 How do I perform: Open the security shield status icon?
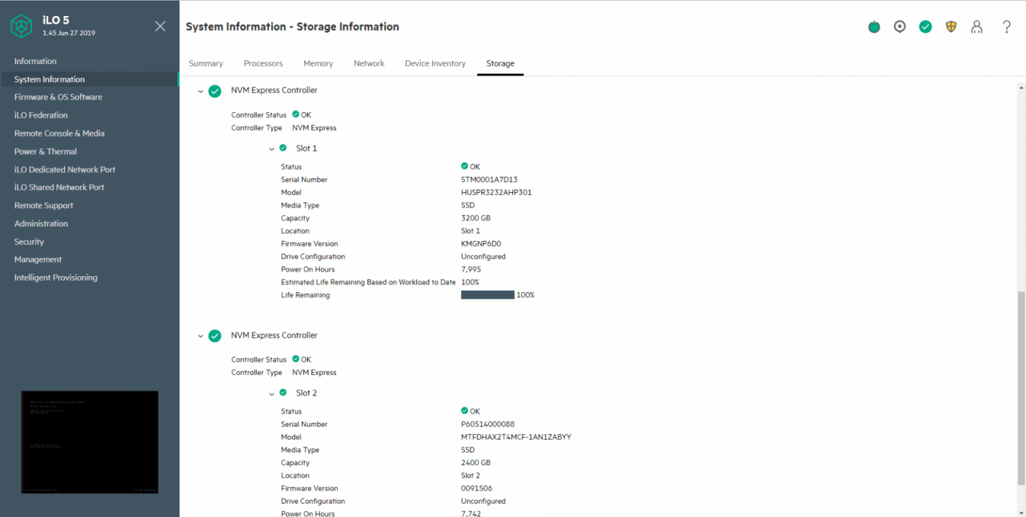[x=951, y=27]
